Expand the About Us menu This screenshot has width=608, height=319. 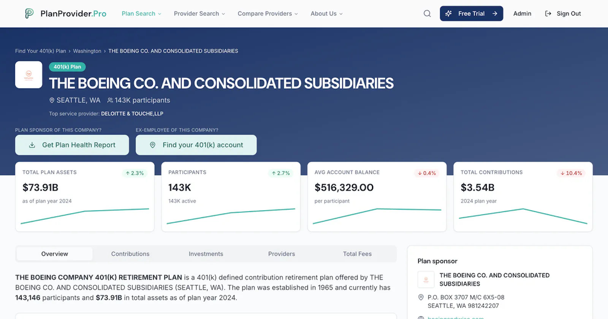pyautogui.click(x=327, y=14)
